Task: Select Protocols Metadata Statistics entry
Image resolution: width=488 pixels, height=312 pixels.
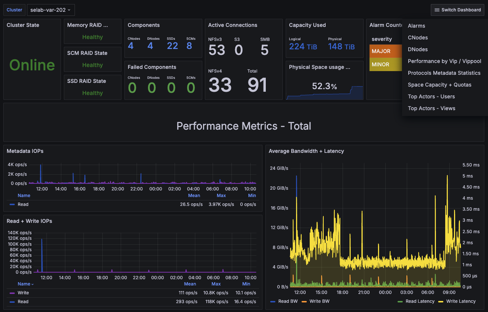Action: 444,73
